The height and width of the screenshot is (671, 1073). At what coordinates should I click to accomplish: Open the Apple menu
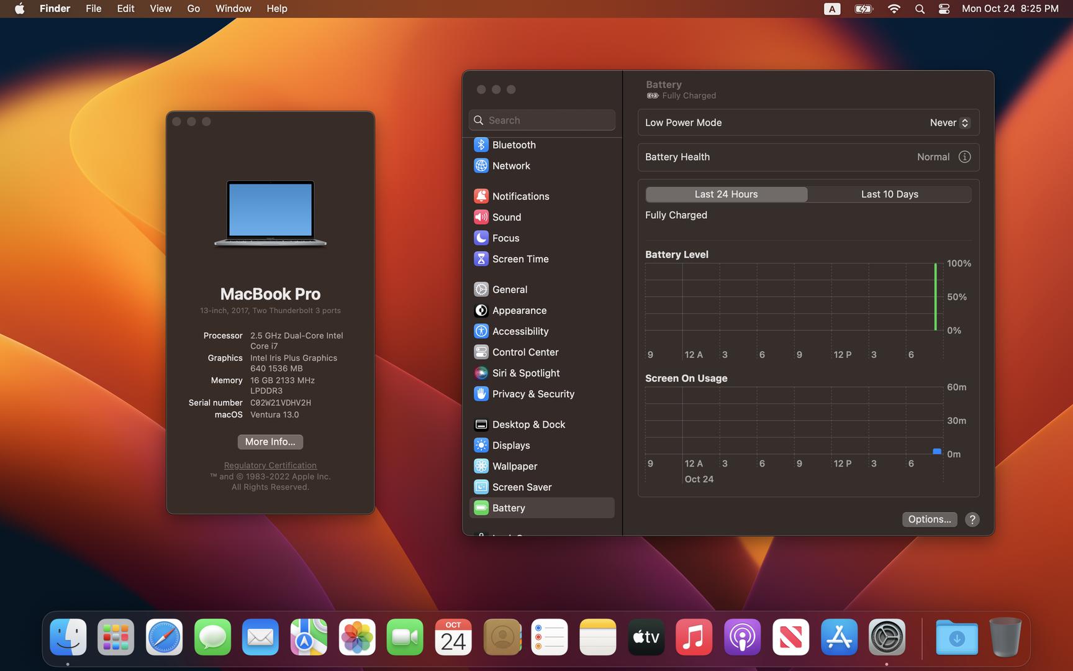(x=20, y=9)
